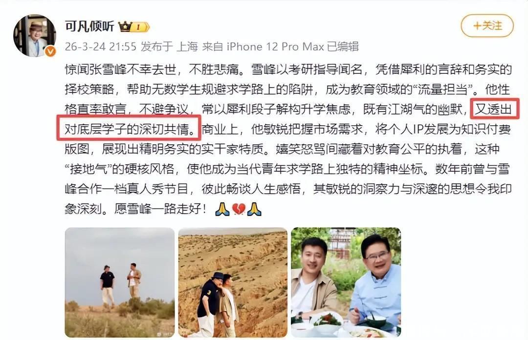Open the first photo of two men standing
The image size is (528, 340).
coord(120,282)
